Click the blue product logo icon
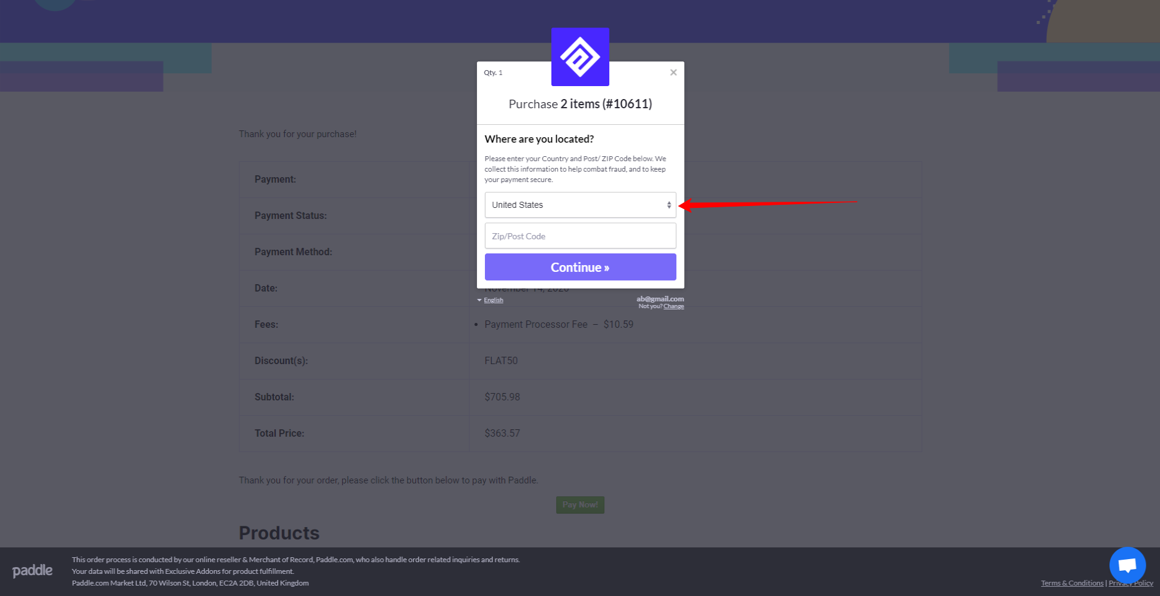Image resolution: width=1160 pixels, height=596 pixels. click(x=580, y=57)
